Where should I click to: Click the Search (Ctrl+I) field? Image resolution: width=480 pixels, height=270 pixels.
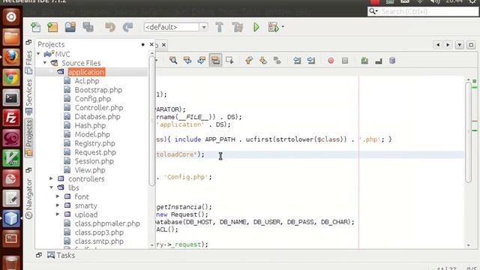(x=424, y=12)
